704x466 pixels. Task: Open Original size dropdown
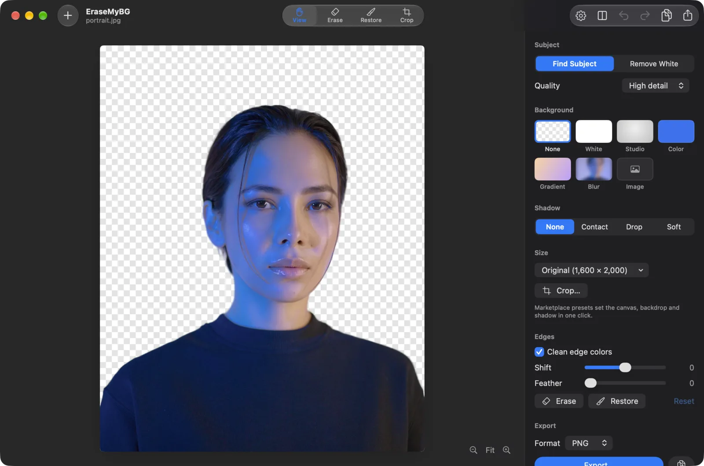(591, 270)
